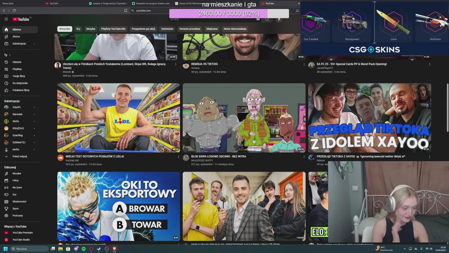Open Discord from the taskbar
This screenshot has height=253, width=449.
pyautogui.click(x=76, y=249)
